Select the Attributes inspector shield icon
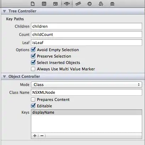This screenshot has height=145, width=145. [67, 4]
